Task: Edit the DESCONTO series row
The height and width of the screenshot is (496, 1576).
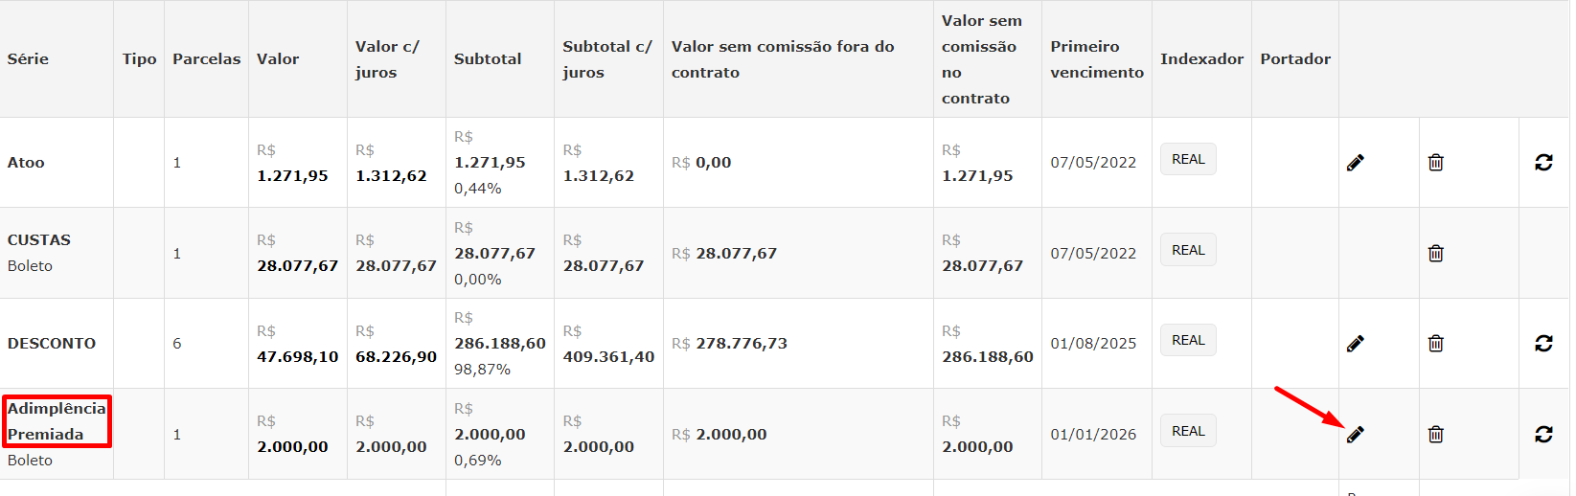Action: [1355, 344]
